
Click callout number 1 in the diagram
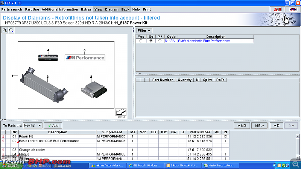pos(12,76)
